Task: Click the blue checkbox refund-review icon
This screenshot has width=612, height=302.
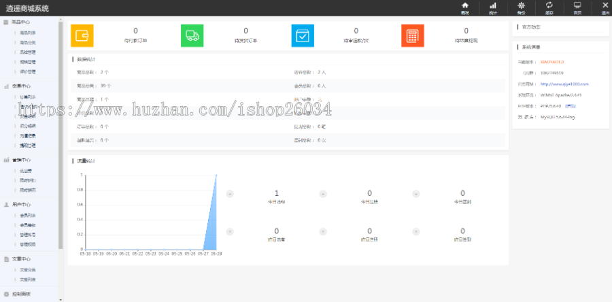Action: pyautogui.click(x=303, y=35)
